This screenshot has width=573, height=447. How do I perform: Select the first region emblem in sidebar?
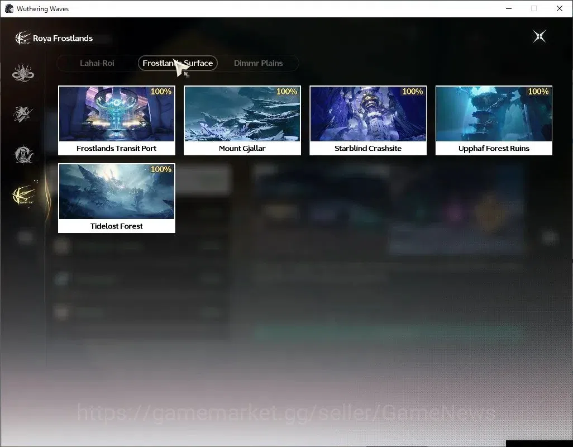point(23,73)
